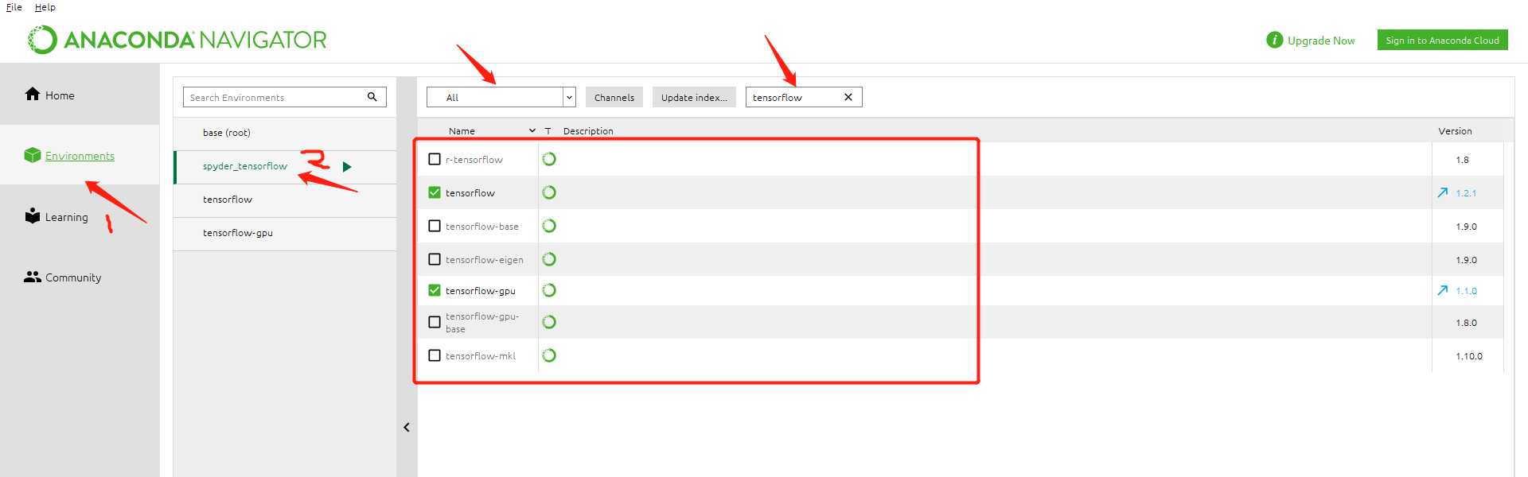Select the base (root) environment
The height and width of the screenshot is (477, 1528).
click(x=285, y=133)
